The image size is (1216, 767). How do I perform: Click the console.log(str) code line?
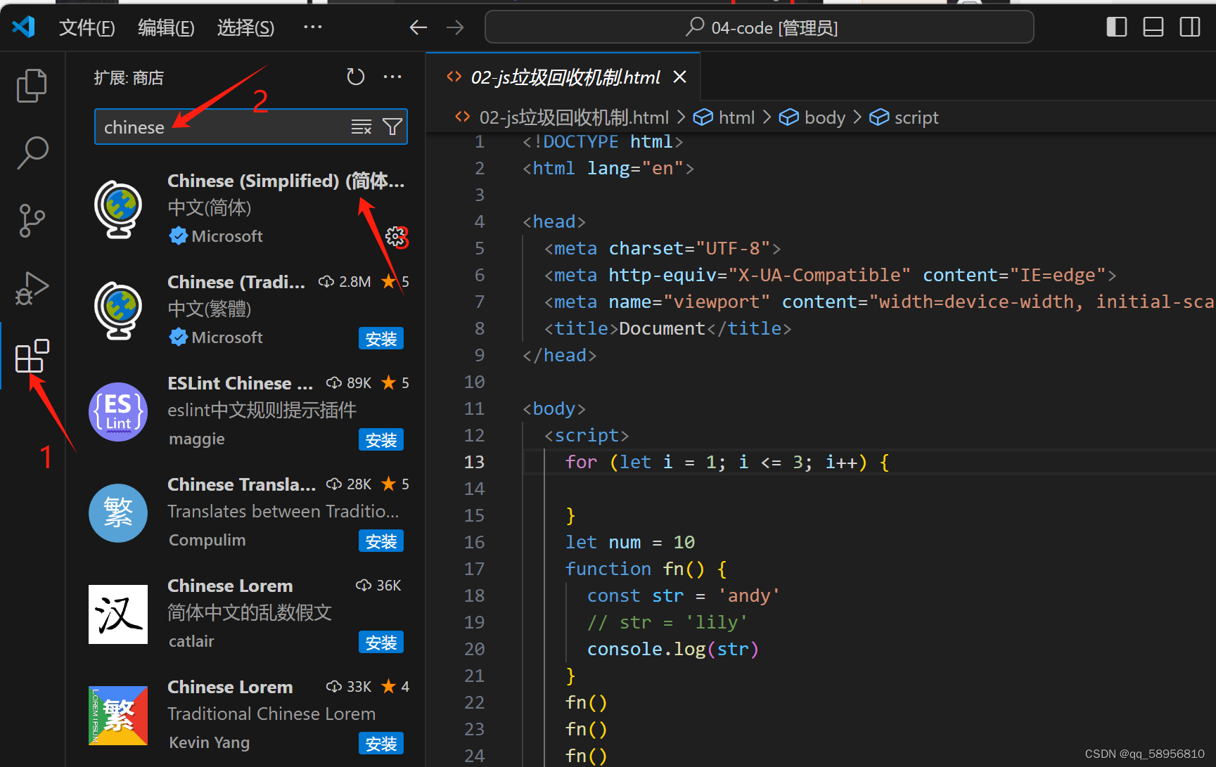(673, 649)
